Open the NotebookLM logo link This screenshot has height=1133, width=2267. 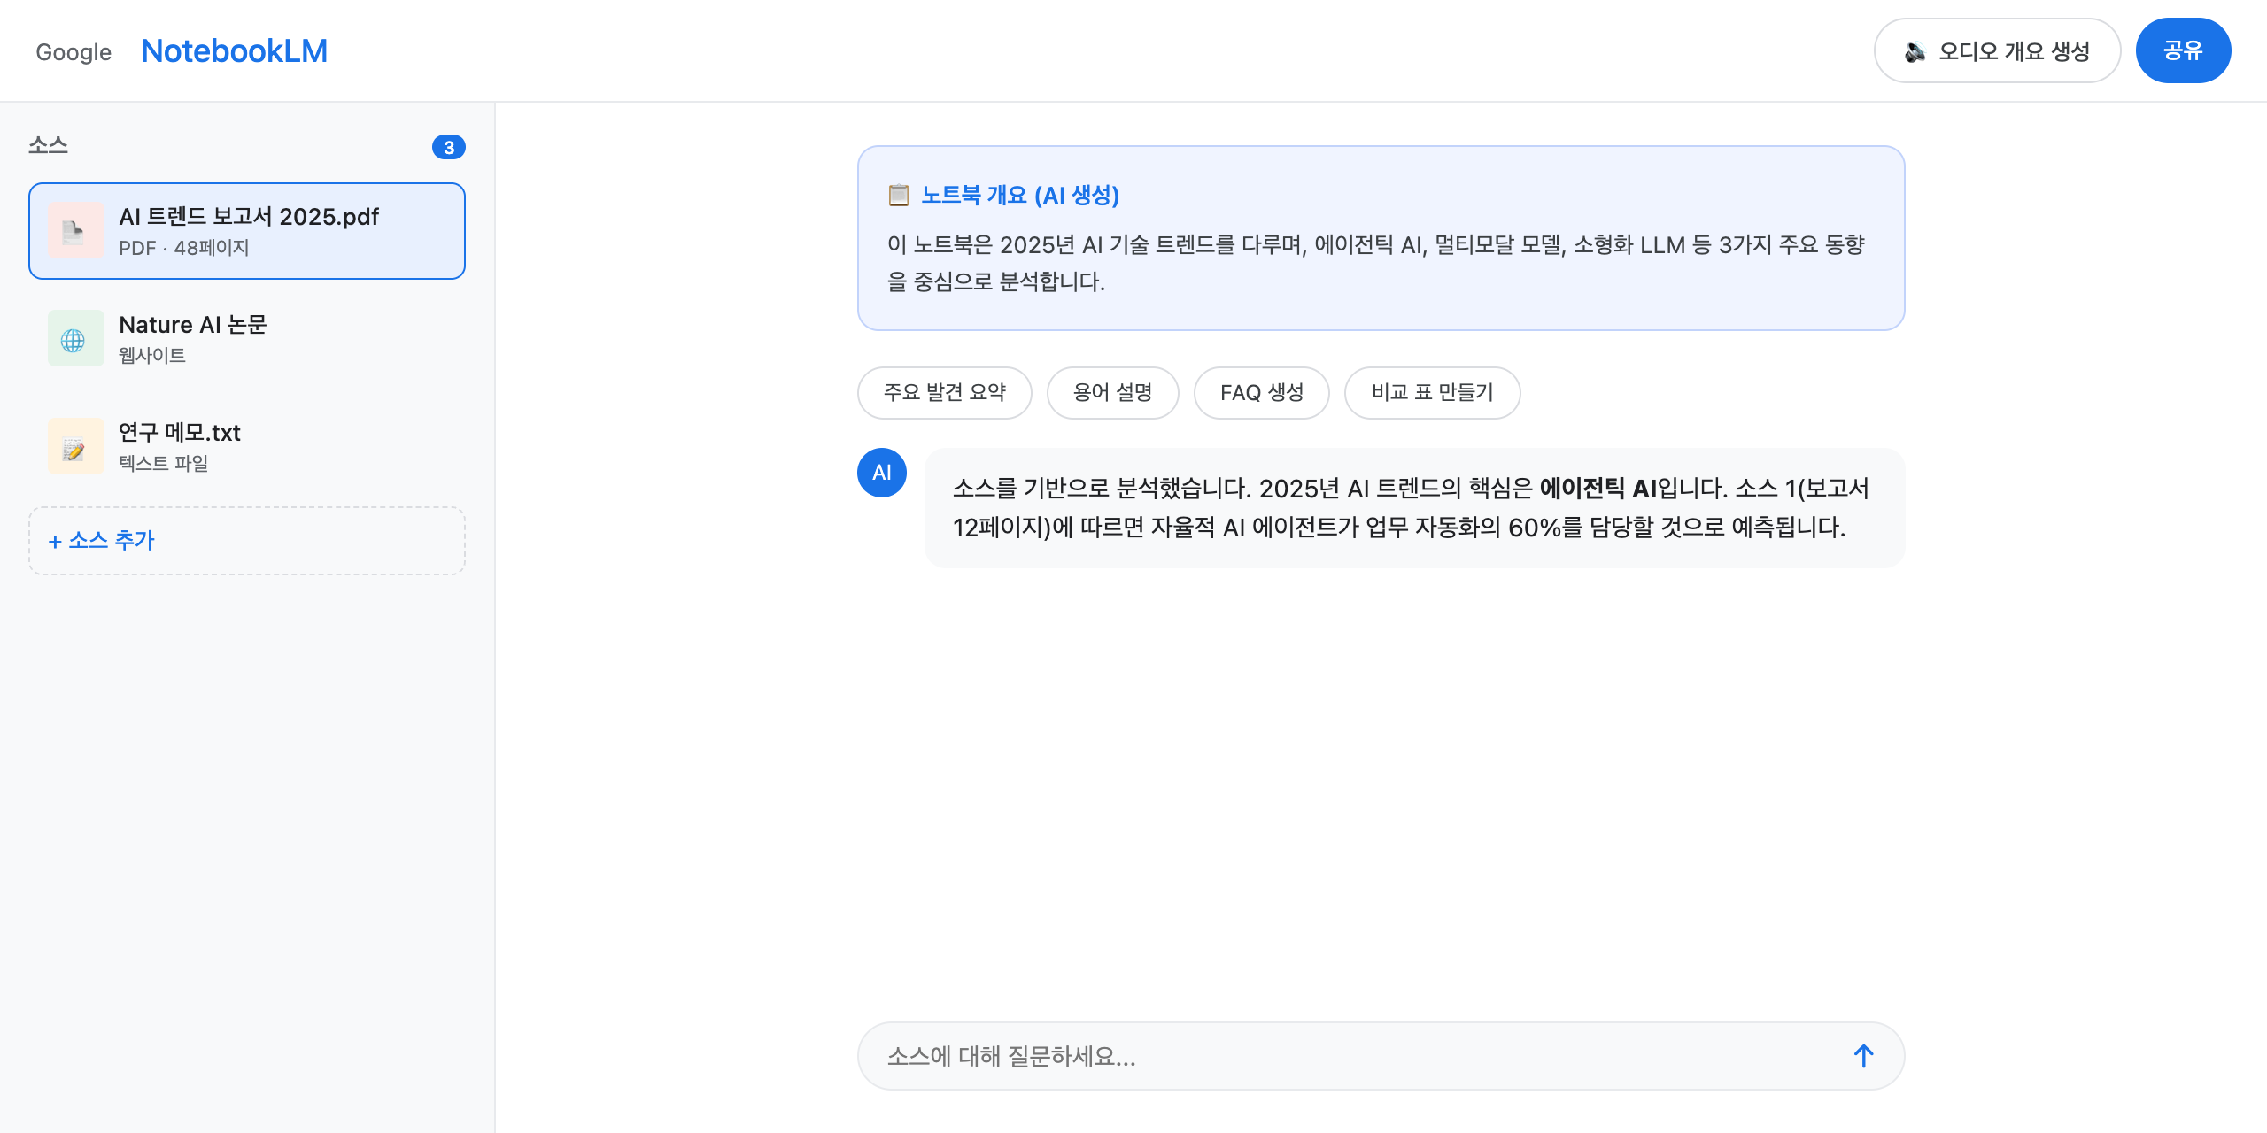click(x=235, y=51)
